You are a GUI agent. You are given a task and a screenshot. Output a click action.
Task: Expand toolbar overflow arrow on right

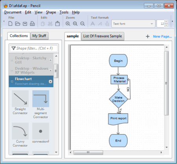click(172, 21)
